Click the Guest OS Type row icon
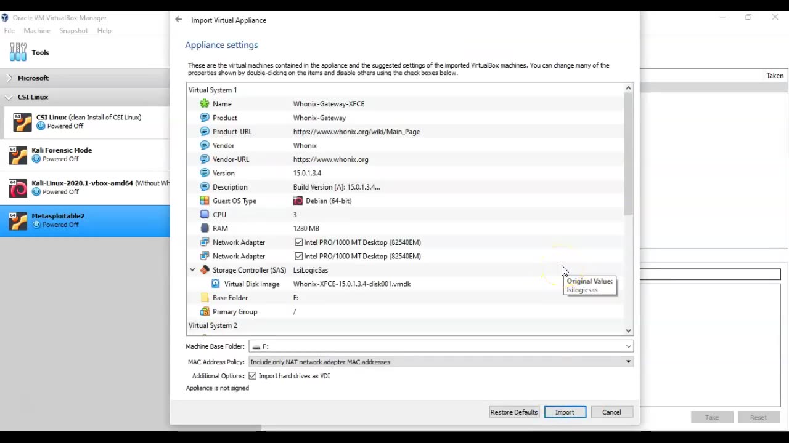789x443 pixels. [205, 201]
